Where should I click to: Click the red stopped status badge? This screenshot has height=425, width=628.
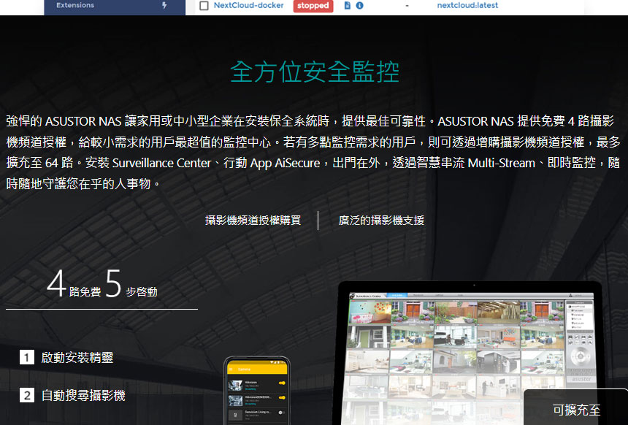(x=313, y=6)
